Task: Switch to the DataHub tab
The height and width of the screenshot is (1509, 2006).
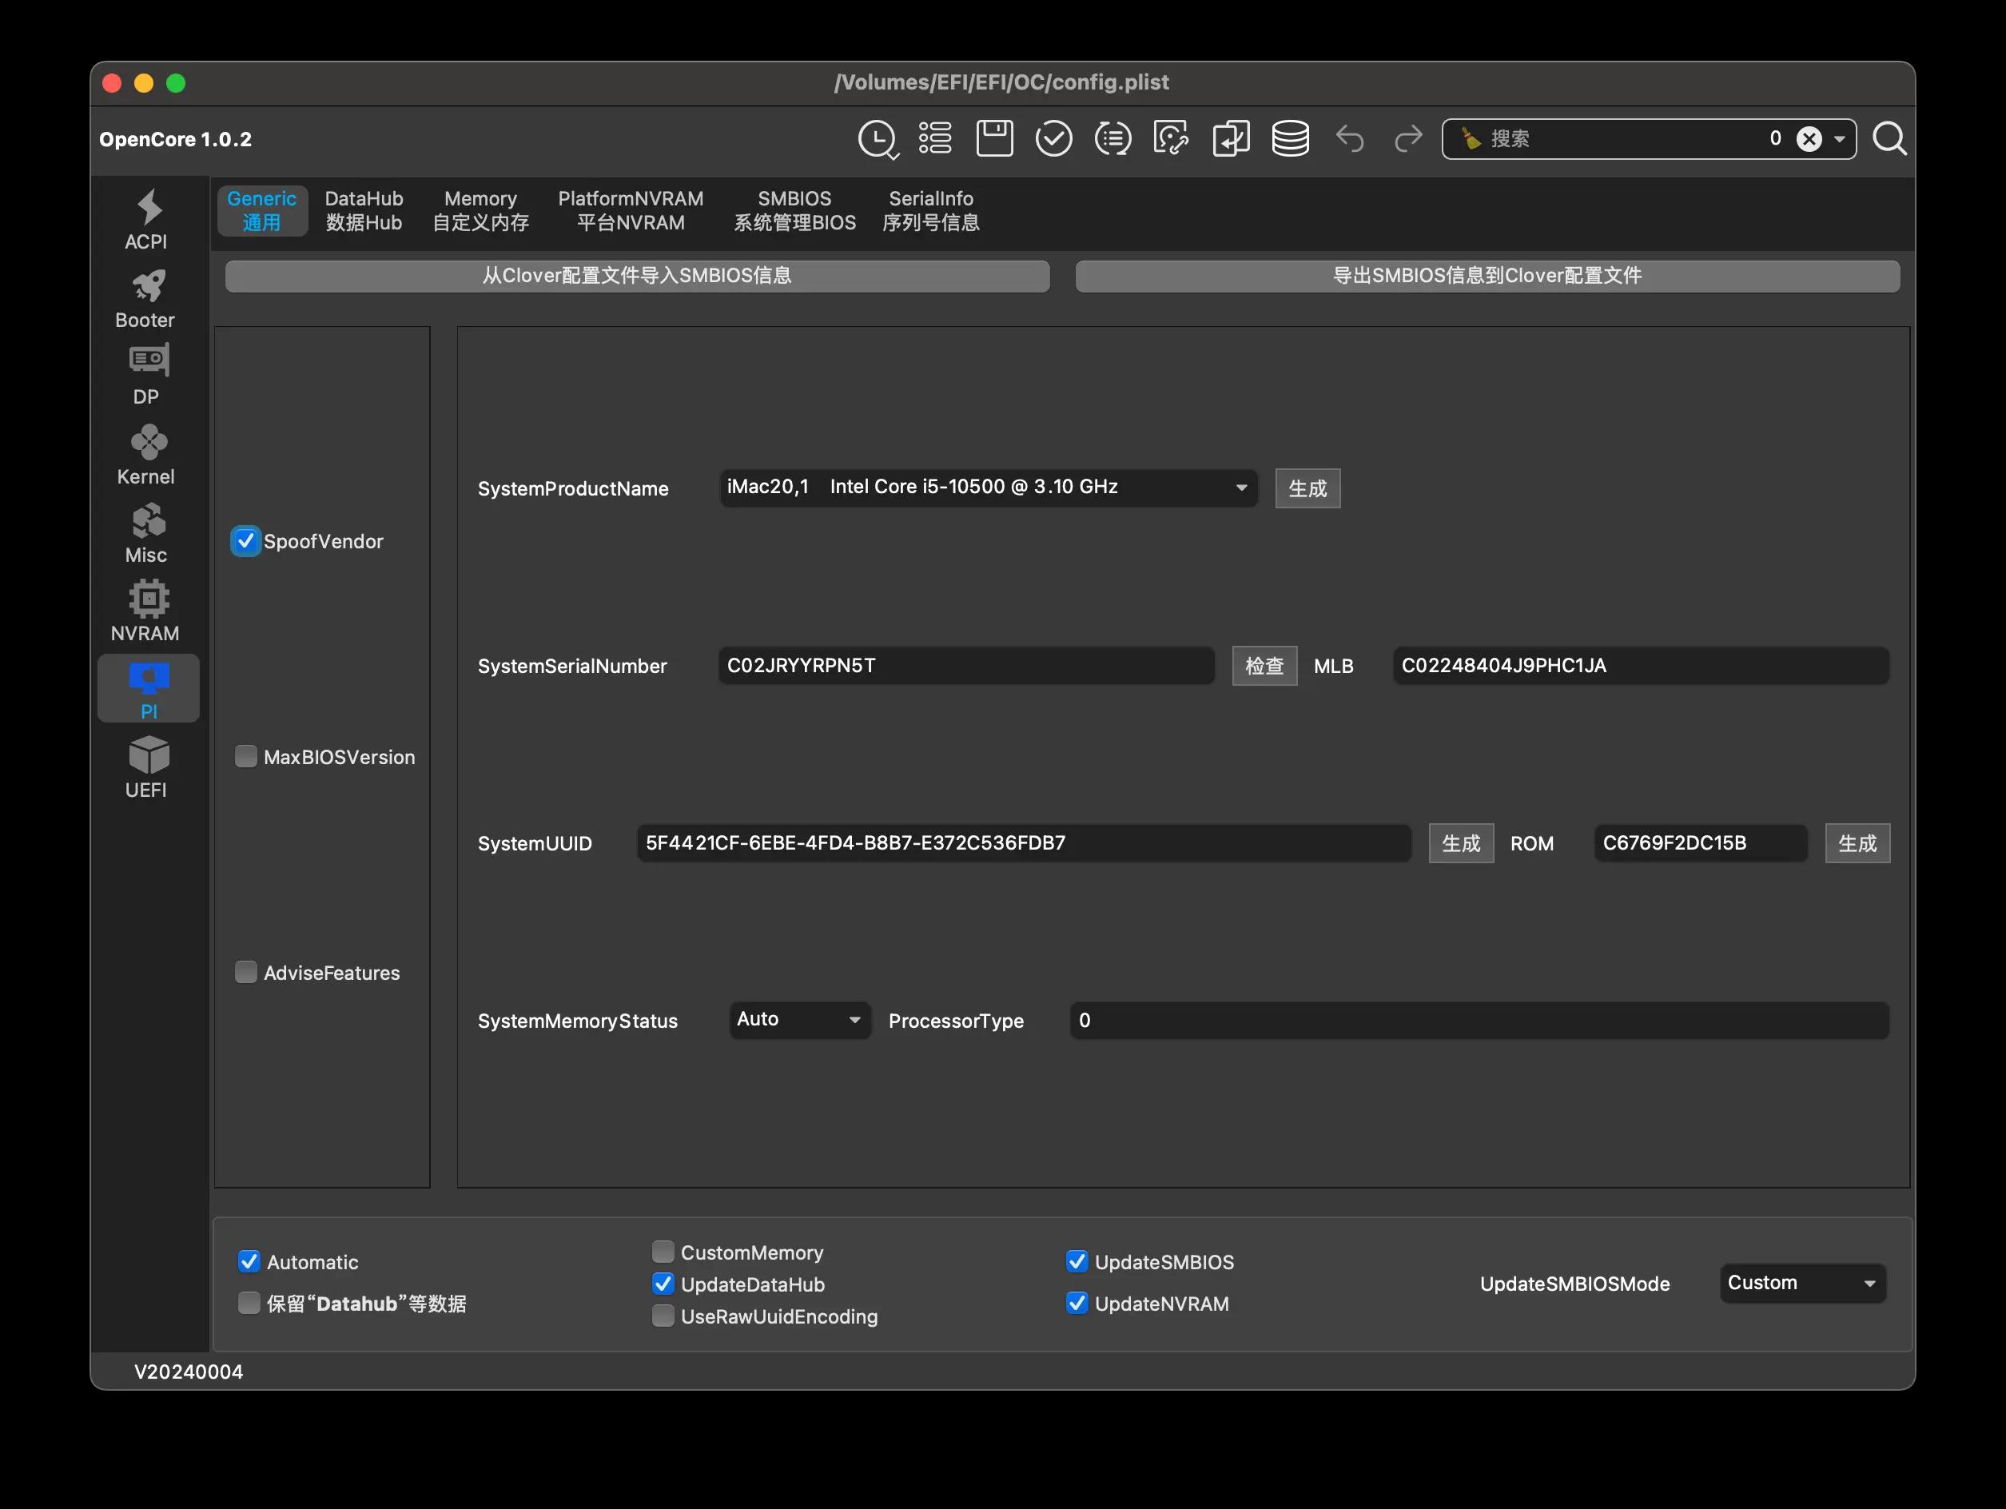Action: [x=363, y=209]
